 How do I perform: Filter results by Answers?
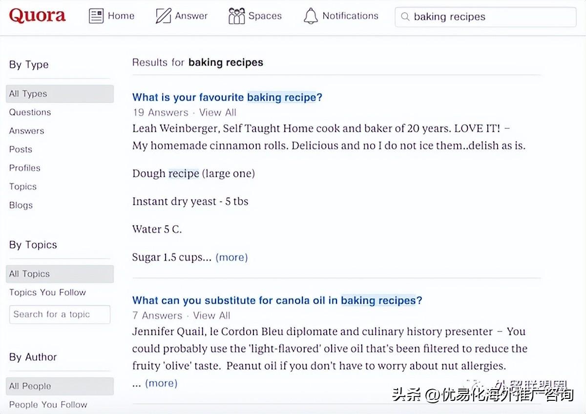point(26,131)
